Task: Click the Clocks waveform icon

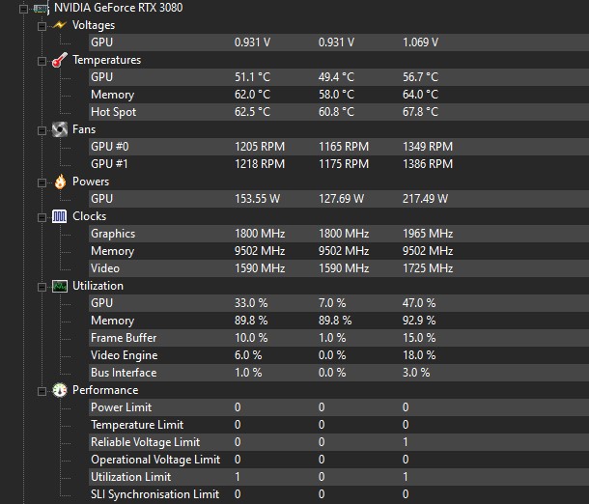Action: pyautogui.click(x=59, y=216)
